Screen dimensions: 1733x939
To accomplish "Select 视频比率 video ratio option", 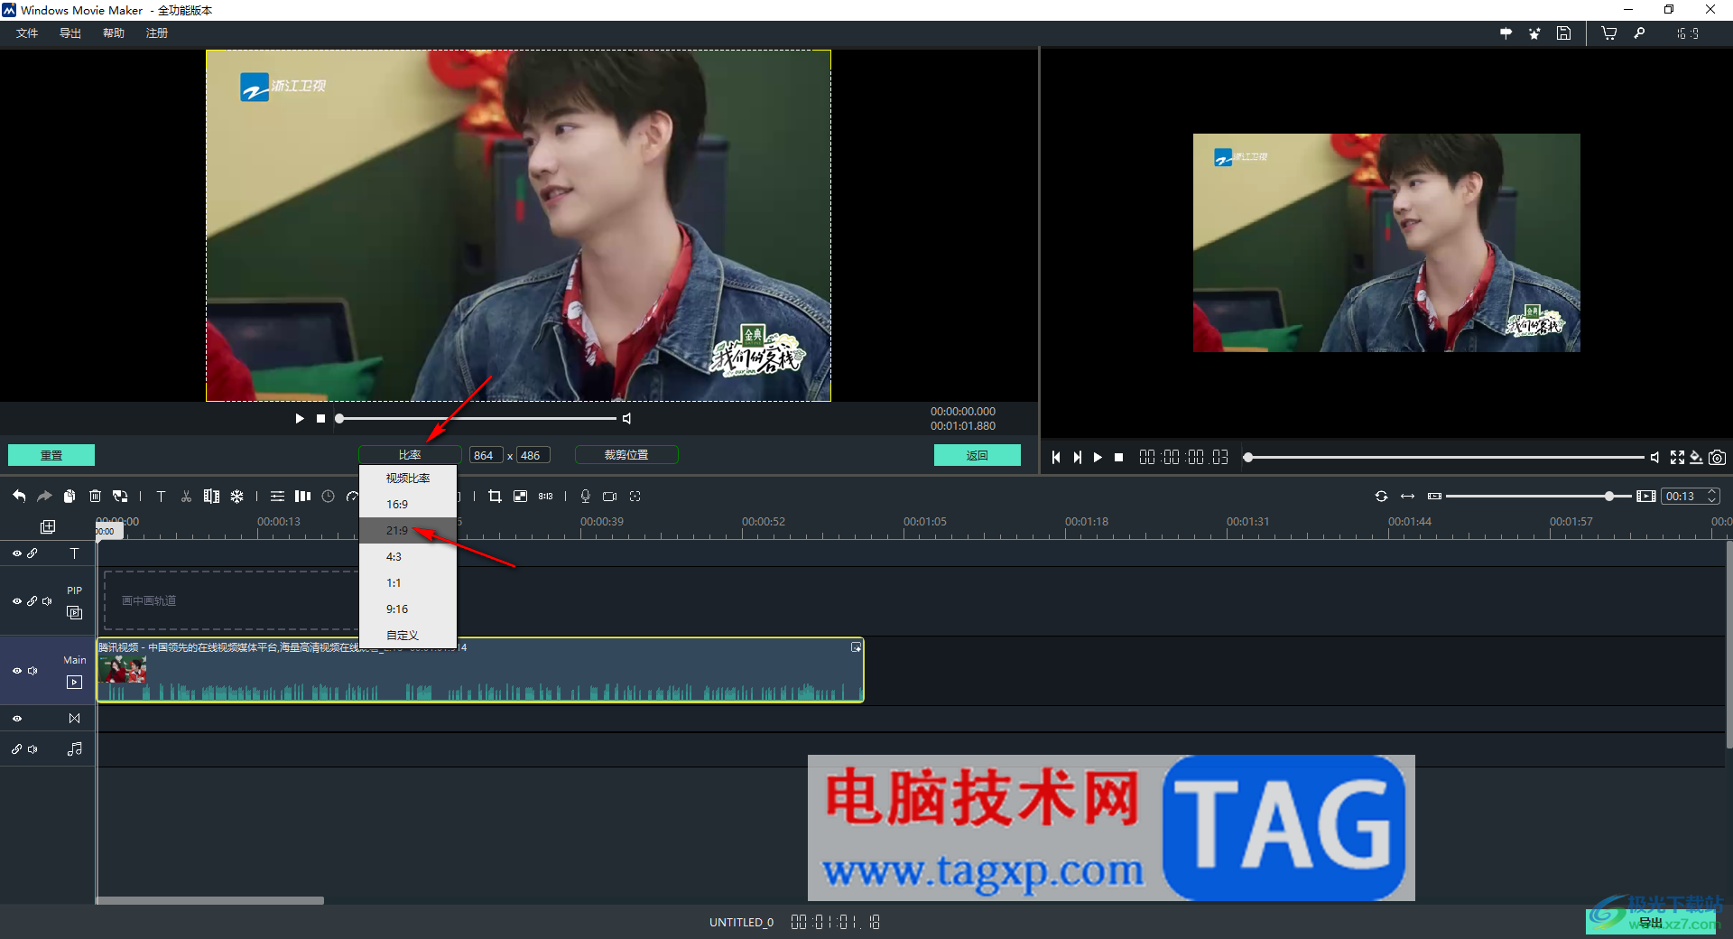I will click(x=408, y=479).
